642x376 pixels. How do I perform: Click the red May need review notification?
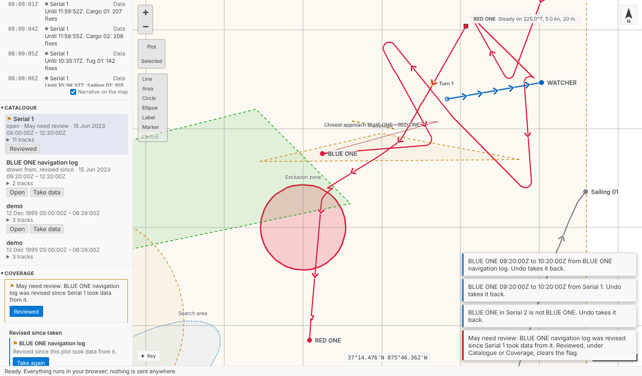549,345
